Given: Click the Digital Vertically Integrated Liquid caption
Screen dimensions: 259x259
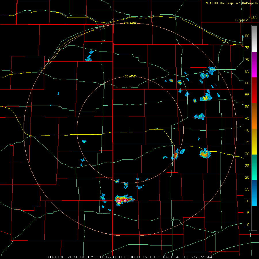Looking at the screenshot, I should (x=101, y=257).
